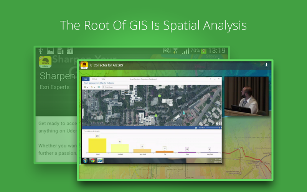Image resolution: width=307 pixels, height=192 pixels.
Task: Click the Find Places search field
Action: [115, 87]
